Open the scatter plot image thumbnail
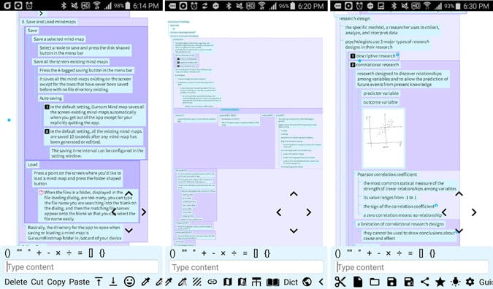This screenshot has width=493, height=289. tap(383, 138)
